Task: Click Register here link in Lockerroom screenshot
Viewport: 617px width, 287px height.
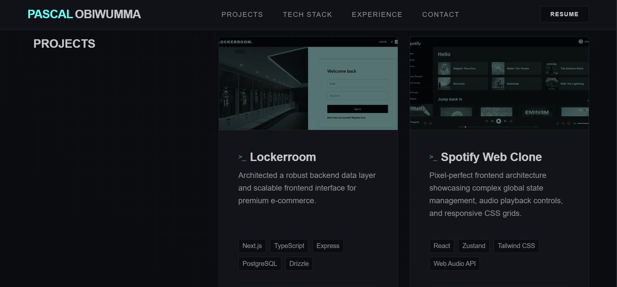Action: point(358,118)
